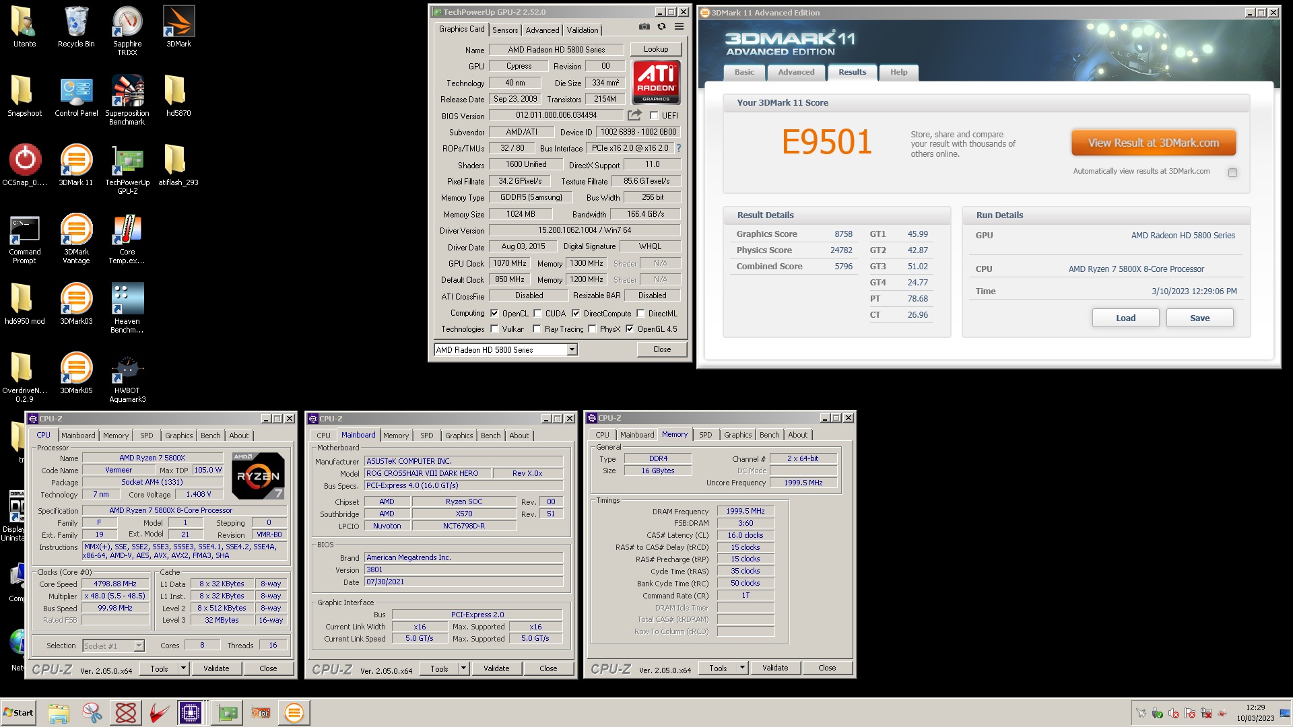
Task: Open the 3DMark desktop icon
Action: pos(178,27)
